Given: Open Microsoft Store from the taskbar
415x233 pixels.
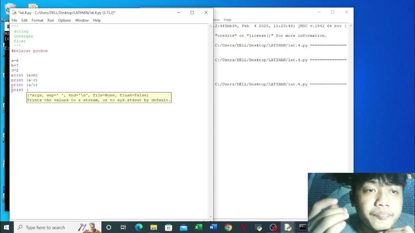Looking at the screenshot, I should pos(169,227).
